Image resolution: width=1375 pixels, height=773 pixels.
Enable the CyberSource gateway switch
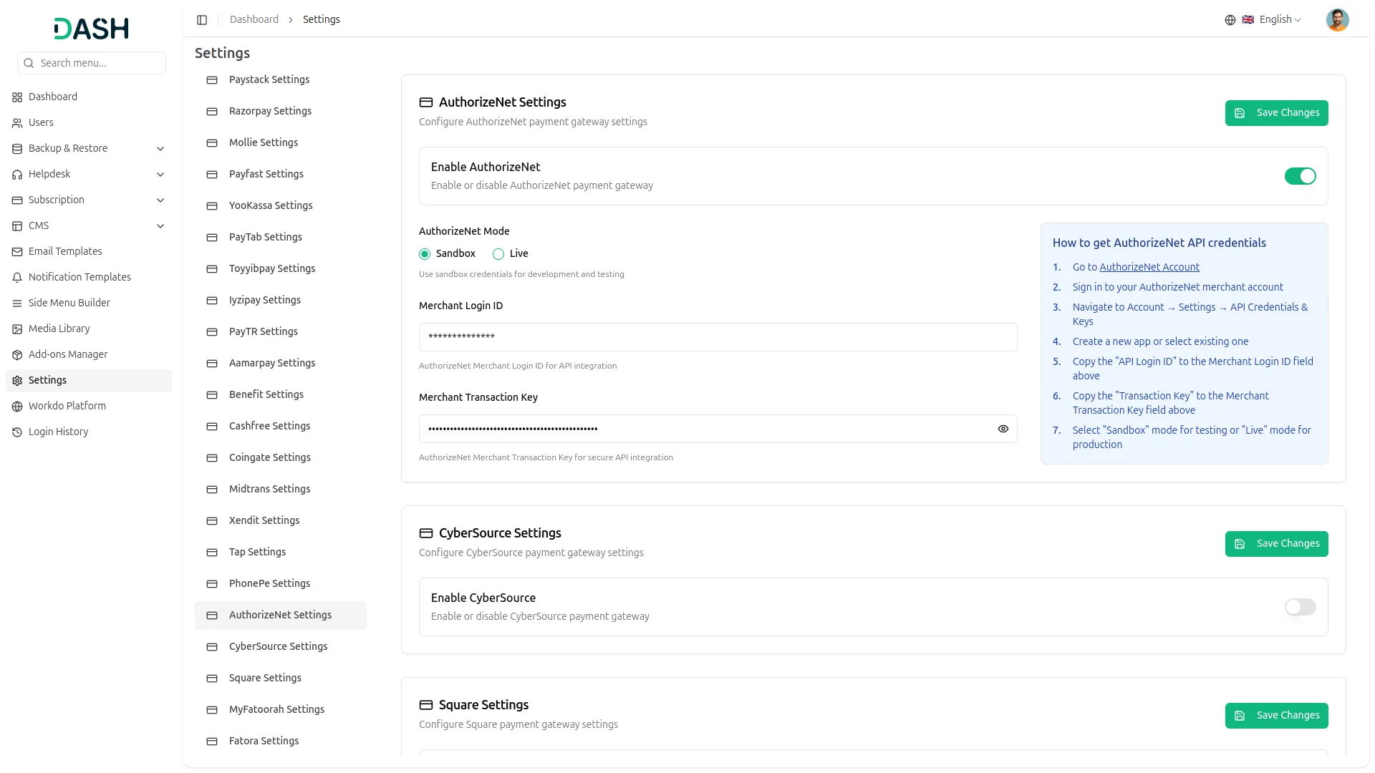click(1300, 607)
